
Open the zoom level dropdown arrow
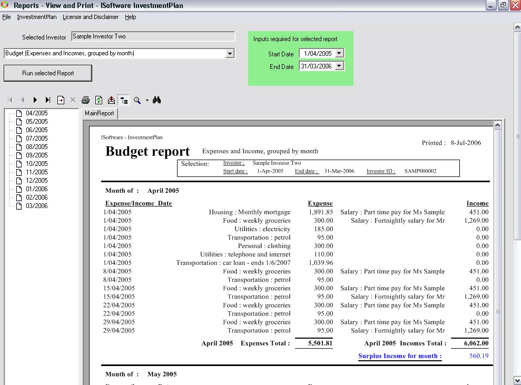(147, 100)
